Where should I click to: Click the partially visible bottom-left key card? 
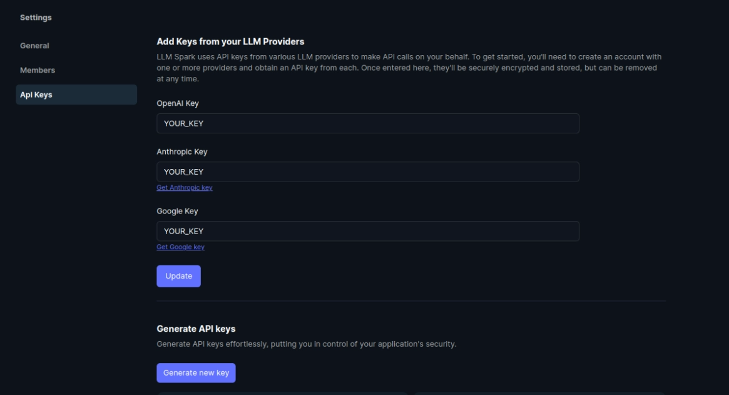tap(282, 392)
